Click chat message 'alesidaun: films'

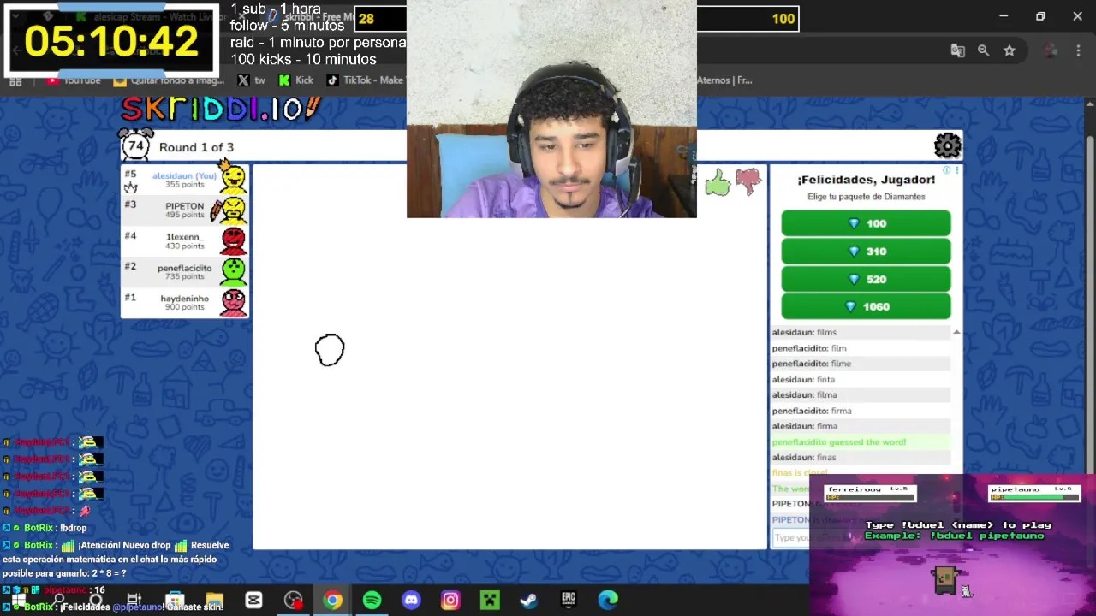[x=804, y=332]
